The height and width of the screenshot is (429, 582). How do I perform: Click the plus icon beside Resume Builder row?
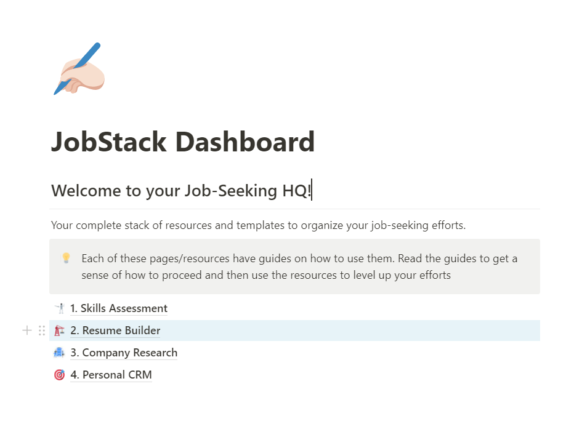[x=26, y=330]
